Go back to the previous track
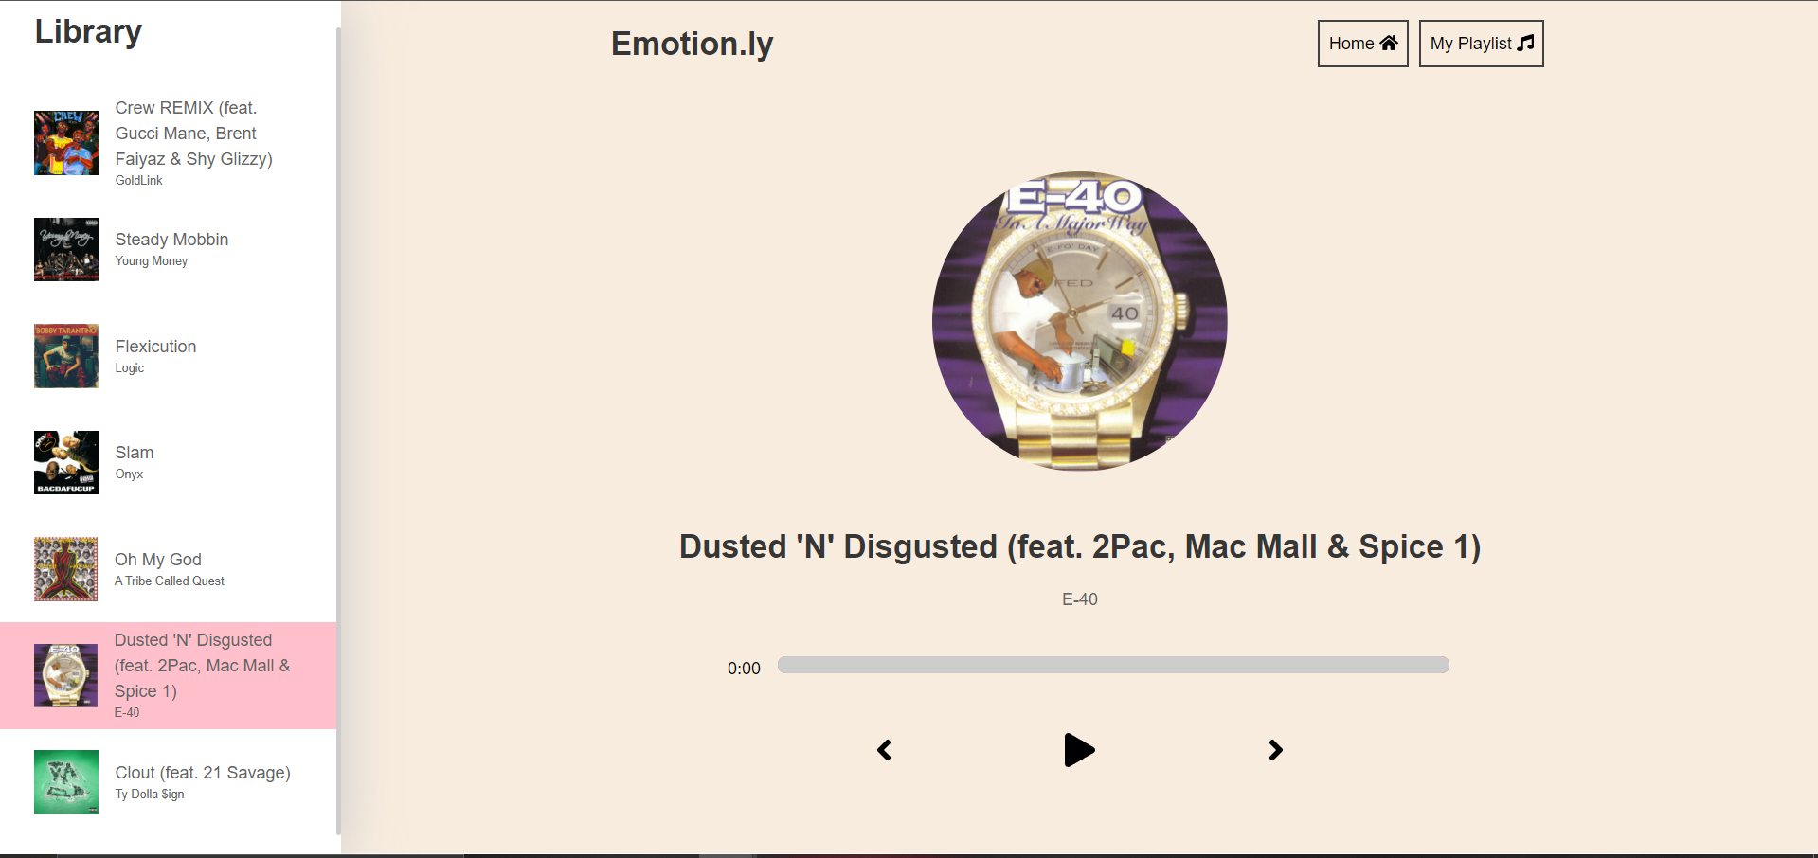Image resolution: width=1818 pixels, height=858 pixels. click(x=884, y=750)
